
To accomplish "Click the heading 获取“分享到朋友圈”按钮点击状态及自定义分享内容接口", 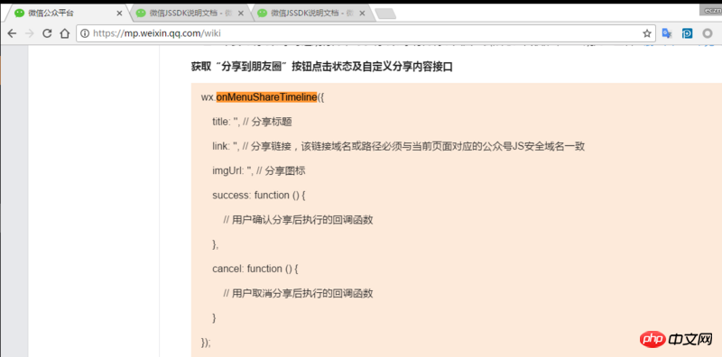I will click(322, 67).
